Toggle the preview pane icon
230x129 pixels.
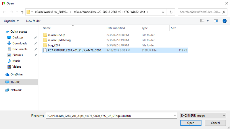pyautogui.click(x=216, y=21)
